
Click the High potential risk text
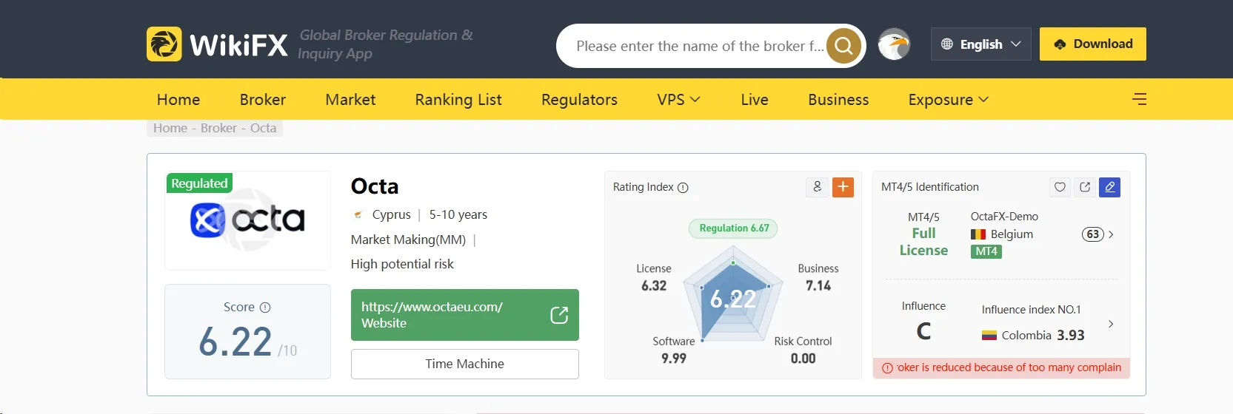[402, 264]
